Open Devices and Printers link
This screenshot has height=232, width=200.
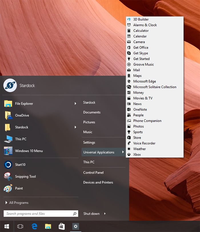(x=98, y=182)
